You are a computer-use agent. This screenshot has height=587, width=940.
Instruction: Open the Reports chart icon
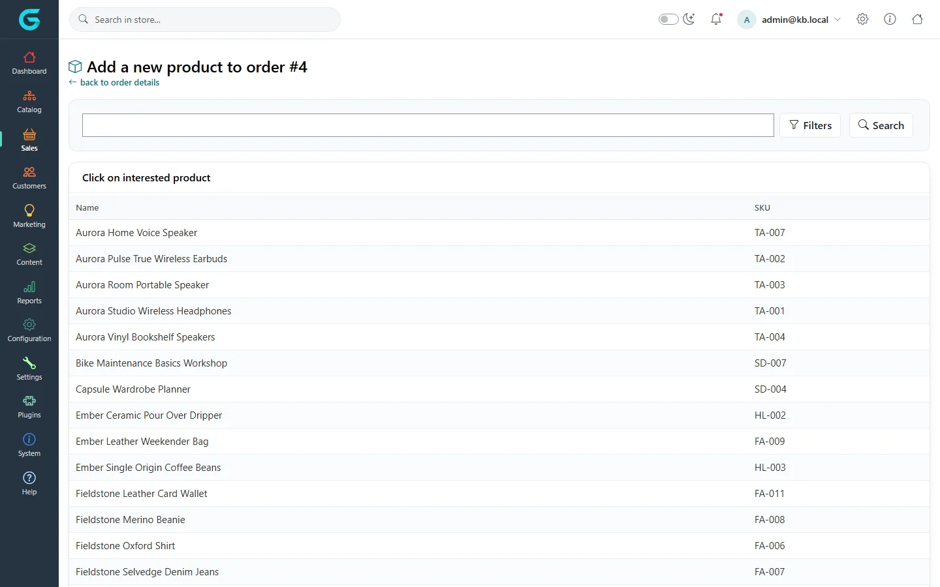[29, 287]
